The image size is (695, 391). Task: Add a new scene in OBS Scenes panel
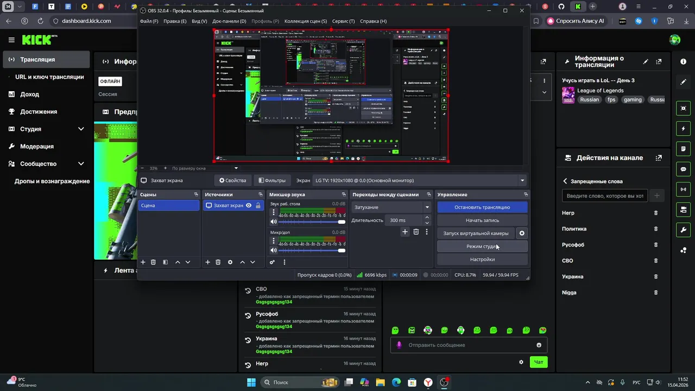[x=143, y=262]
